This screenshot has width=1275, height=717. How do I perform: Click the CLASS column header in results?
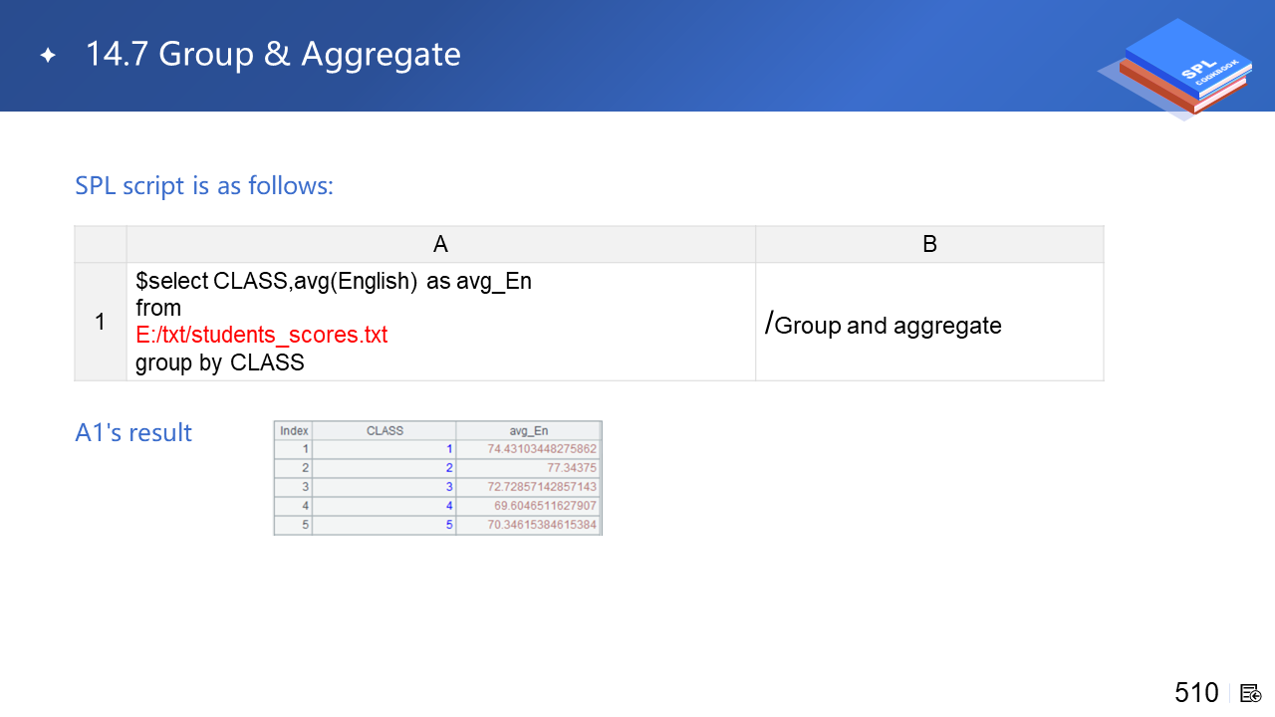[384, 431]
